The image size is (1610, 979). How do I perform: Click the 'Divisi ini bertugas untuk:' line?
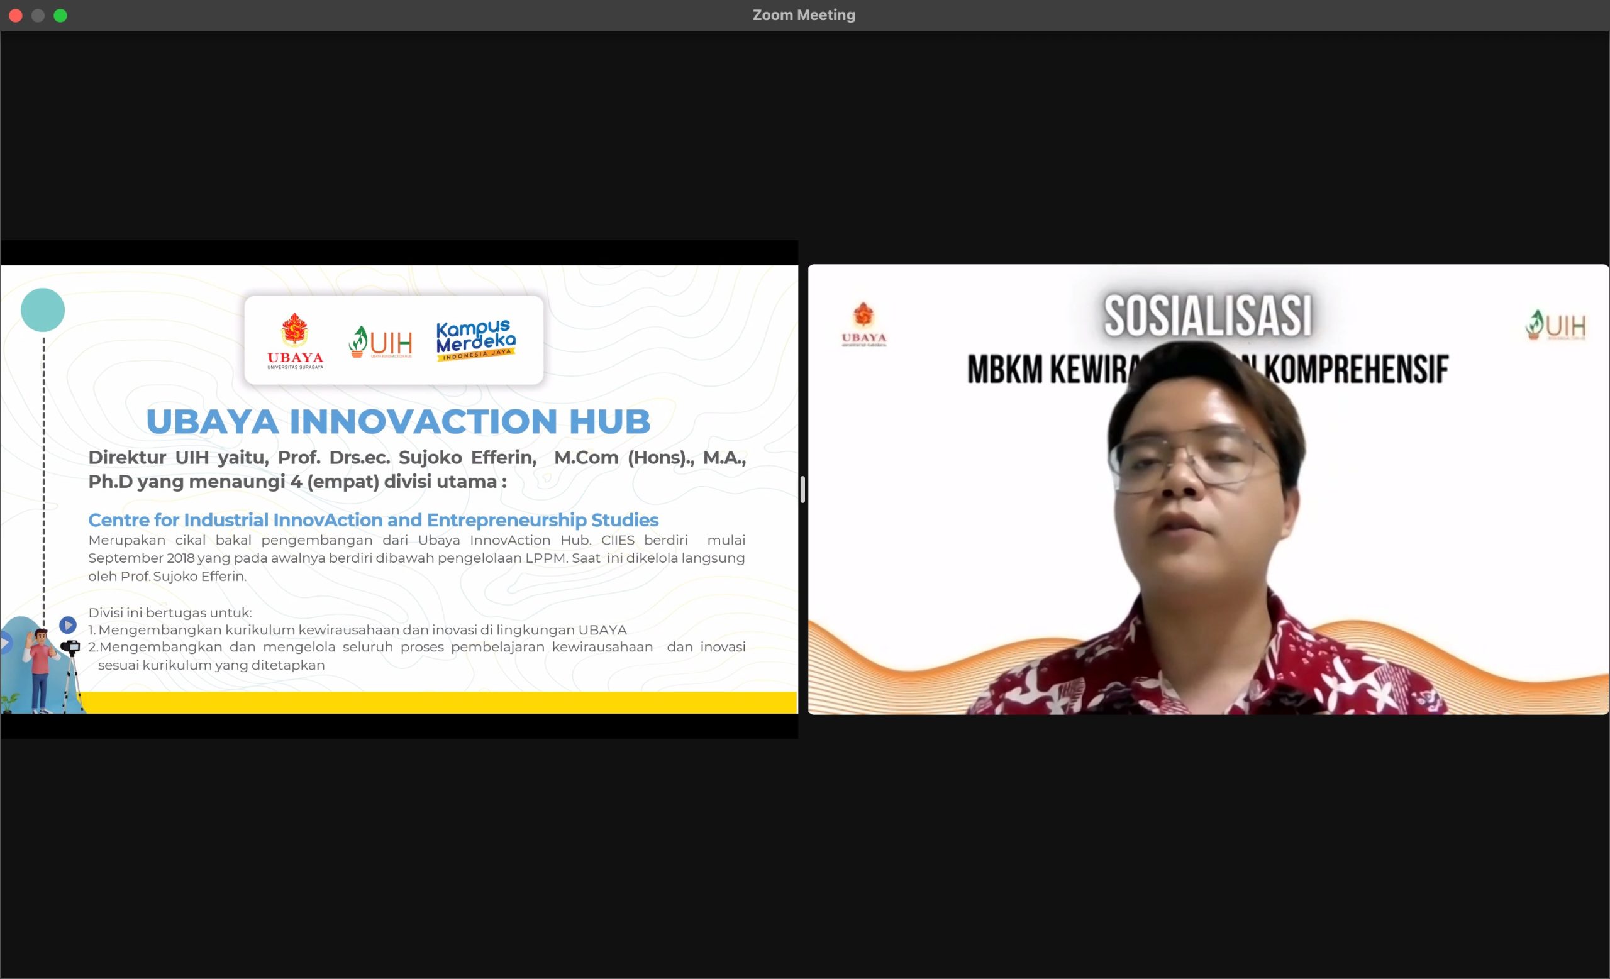coord(170,612)
